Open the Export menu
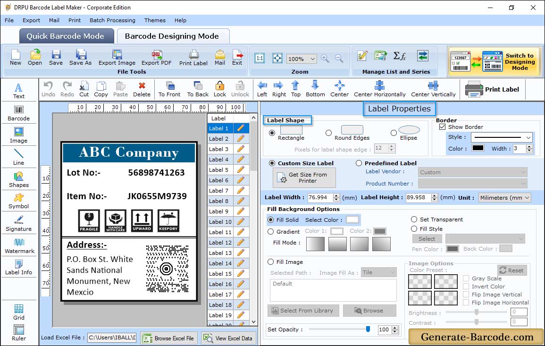The width and height of the screenshot is (545, 346). click(x=31, y=20)
